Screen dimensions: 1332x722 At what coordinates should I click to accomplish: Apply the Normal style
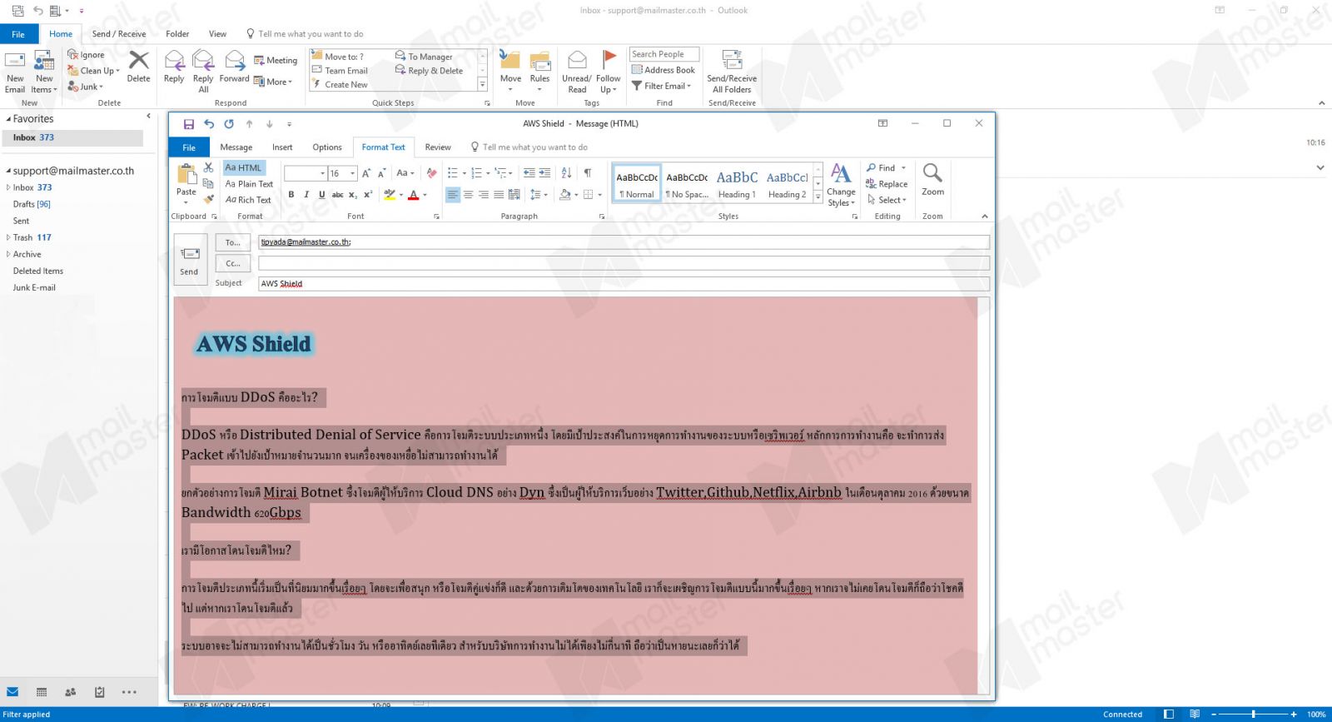[637, 183]
